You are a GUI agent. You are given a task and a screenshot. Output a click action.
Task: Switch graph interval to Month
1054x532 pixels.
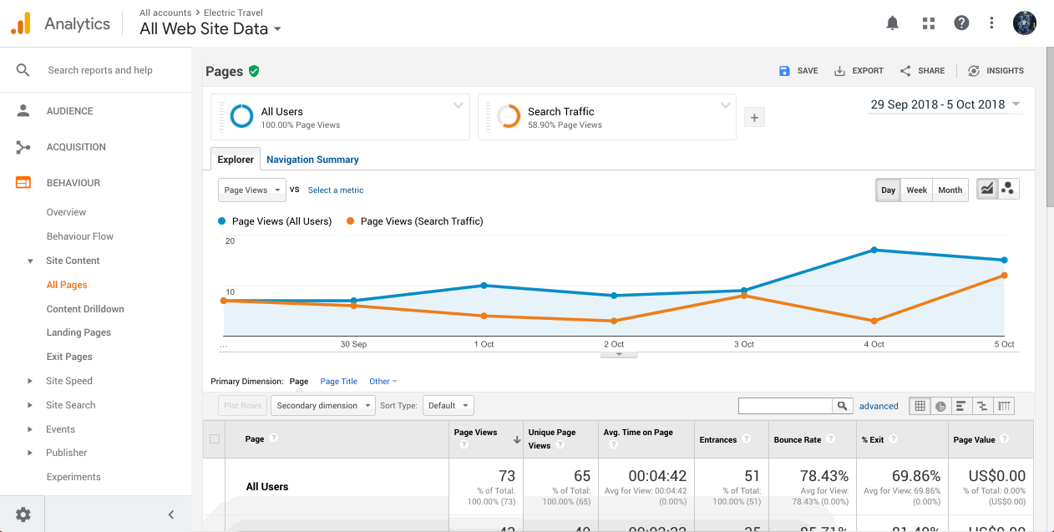point(950,190)
